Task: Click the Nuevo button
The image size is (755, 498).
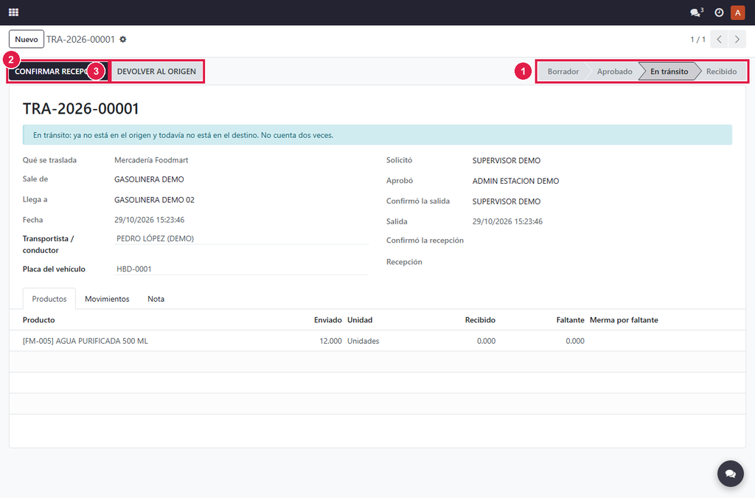Action: [x=27, y=40]
